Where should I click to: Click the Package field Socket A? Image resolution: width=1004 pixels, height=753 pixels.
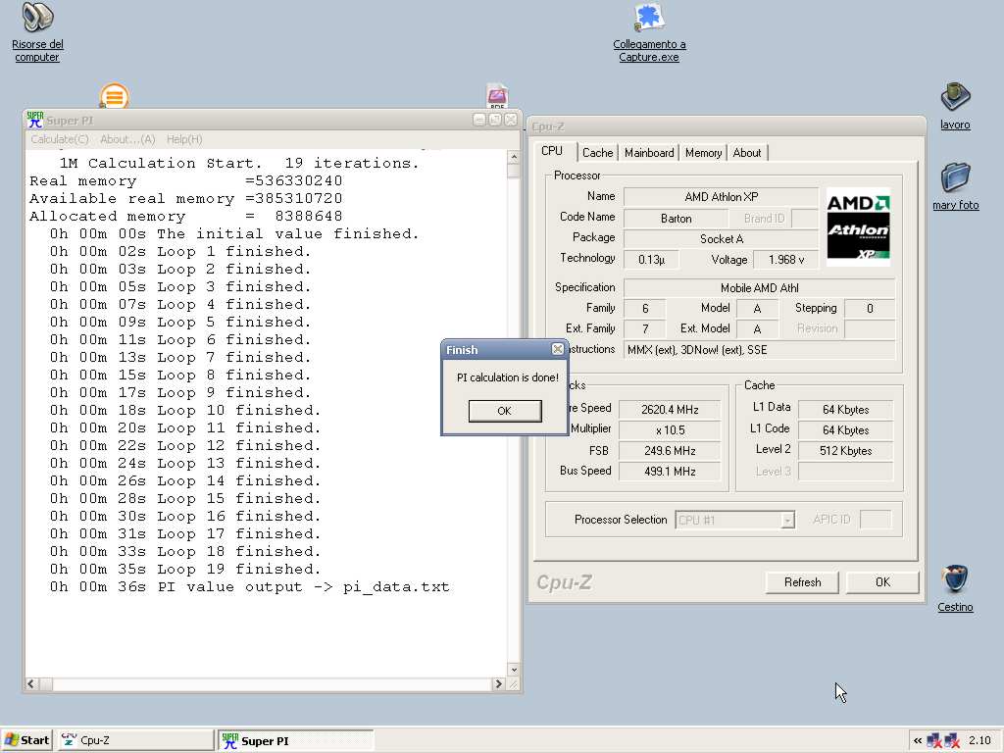(x=721, y=239)
